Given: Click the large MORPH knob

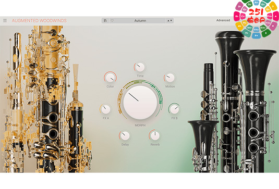Looking at the screenshot, I should pyautogui.click(x=140, y=103).
